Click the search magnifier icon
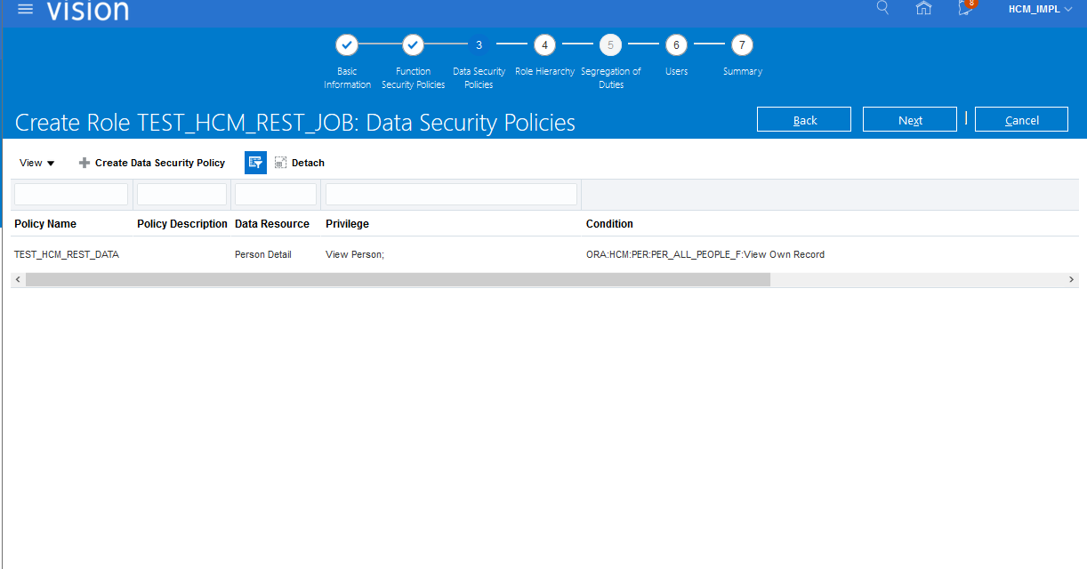The width and height of the screenshot is (1087, 569). tap(882, 8)
